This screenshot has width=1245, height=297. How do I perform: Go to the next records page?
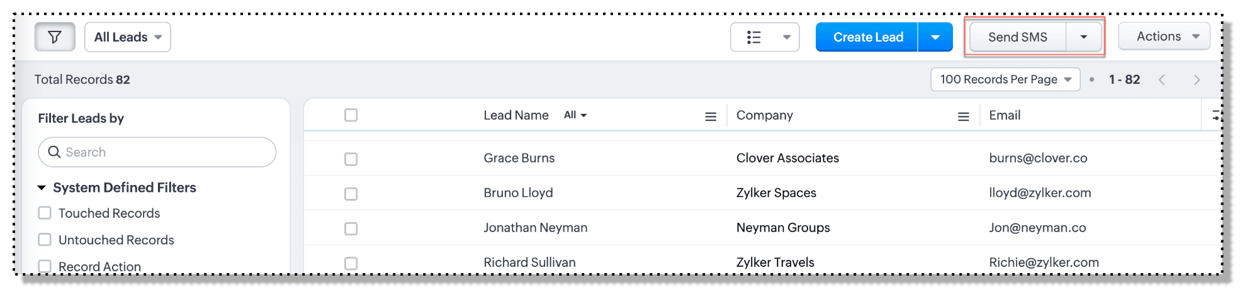click(1197, 80)
